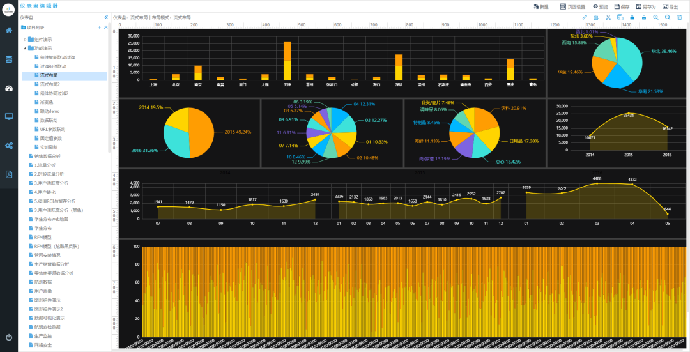Click 保存 save button
This screenshot has width=690, height=352.
(x=622, y=6)
